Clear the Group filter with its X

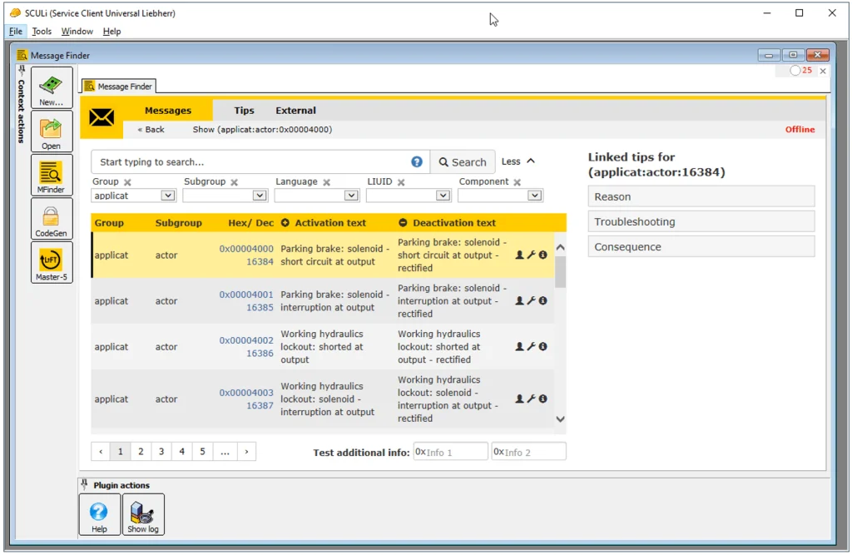tap(127, 182)
